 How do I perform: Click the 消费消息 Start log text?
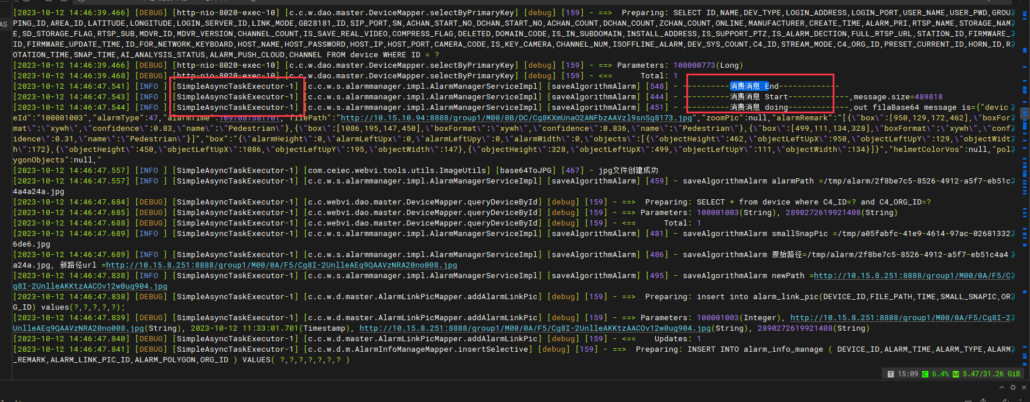pos(759,97)
